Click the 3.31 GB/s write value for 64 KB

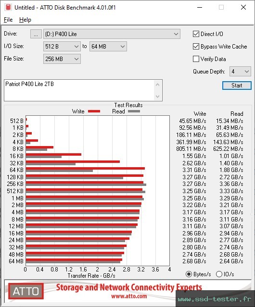tap(194, 170)
